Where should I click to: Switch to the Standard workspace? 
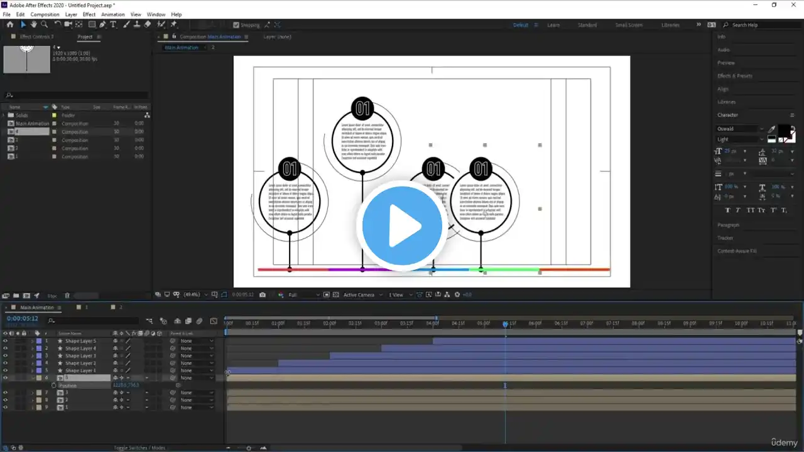[x=587, y=25]
